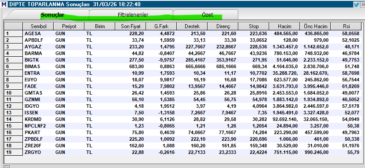365x168 pixels.
Task: Switch to the Sonuçlar tab
Action: [x=53, y=15]
